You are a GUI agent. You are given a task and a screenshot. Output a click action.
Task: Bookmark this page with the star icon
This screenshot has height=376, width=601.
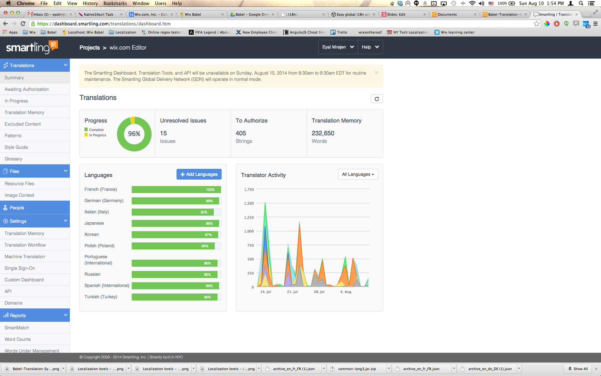537,24
